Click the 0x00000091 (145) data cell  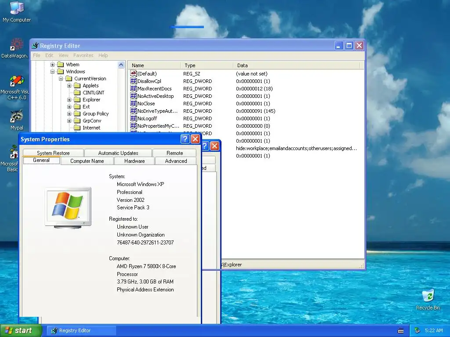pos(255,111)
